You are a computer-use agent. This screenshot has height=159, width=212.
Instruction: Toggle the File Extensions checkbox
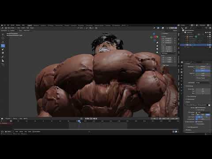click(x=196, y=108)
